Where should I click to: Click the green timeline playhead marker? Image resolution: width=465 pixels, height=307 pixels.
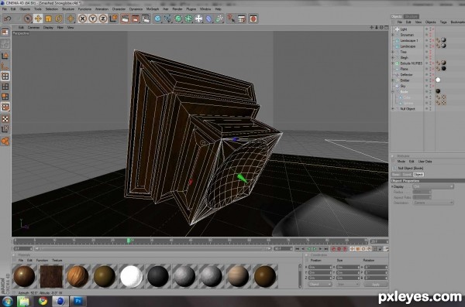pyautogui.click(x=129, y=240)
